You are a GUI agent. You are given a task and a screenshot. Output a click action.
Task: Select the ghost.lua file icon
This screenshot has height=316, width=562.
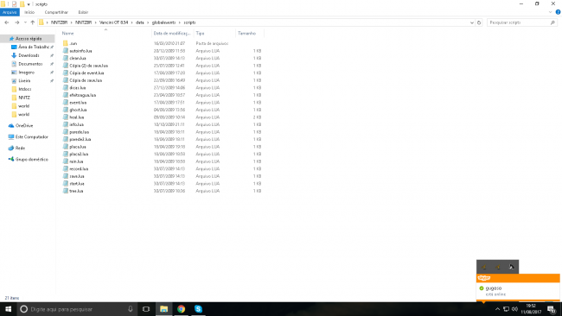[65, 110]
